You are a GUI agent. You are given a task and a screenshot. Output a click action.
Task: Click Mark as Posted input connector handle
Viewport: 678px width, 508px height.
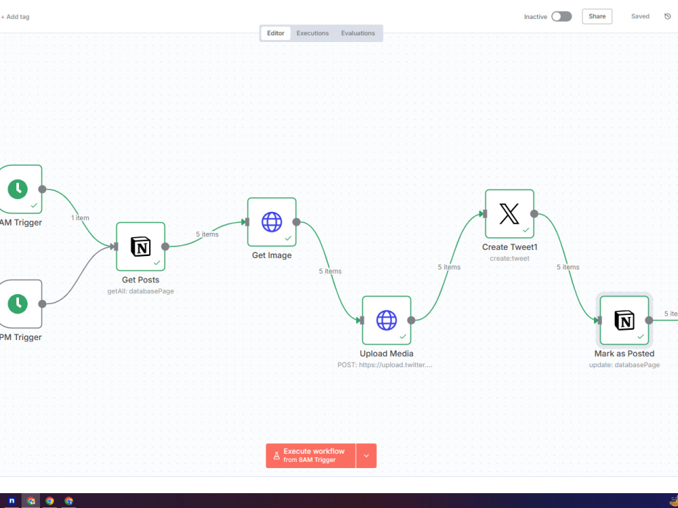599,320
